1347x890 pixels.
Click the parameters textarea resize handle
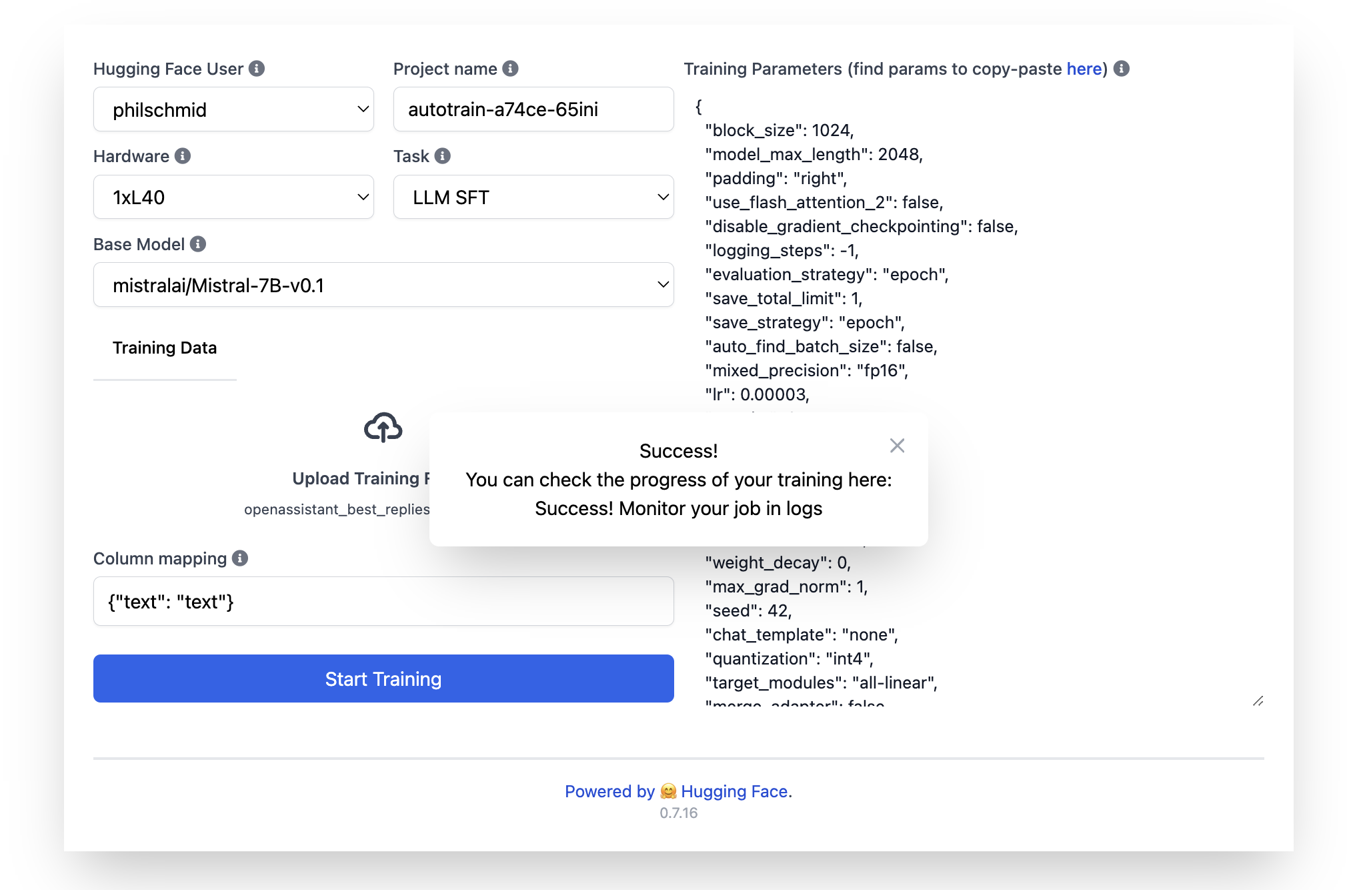1258,701
